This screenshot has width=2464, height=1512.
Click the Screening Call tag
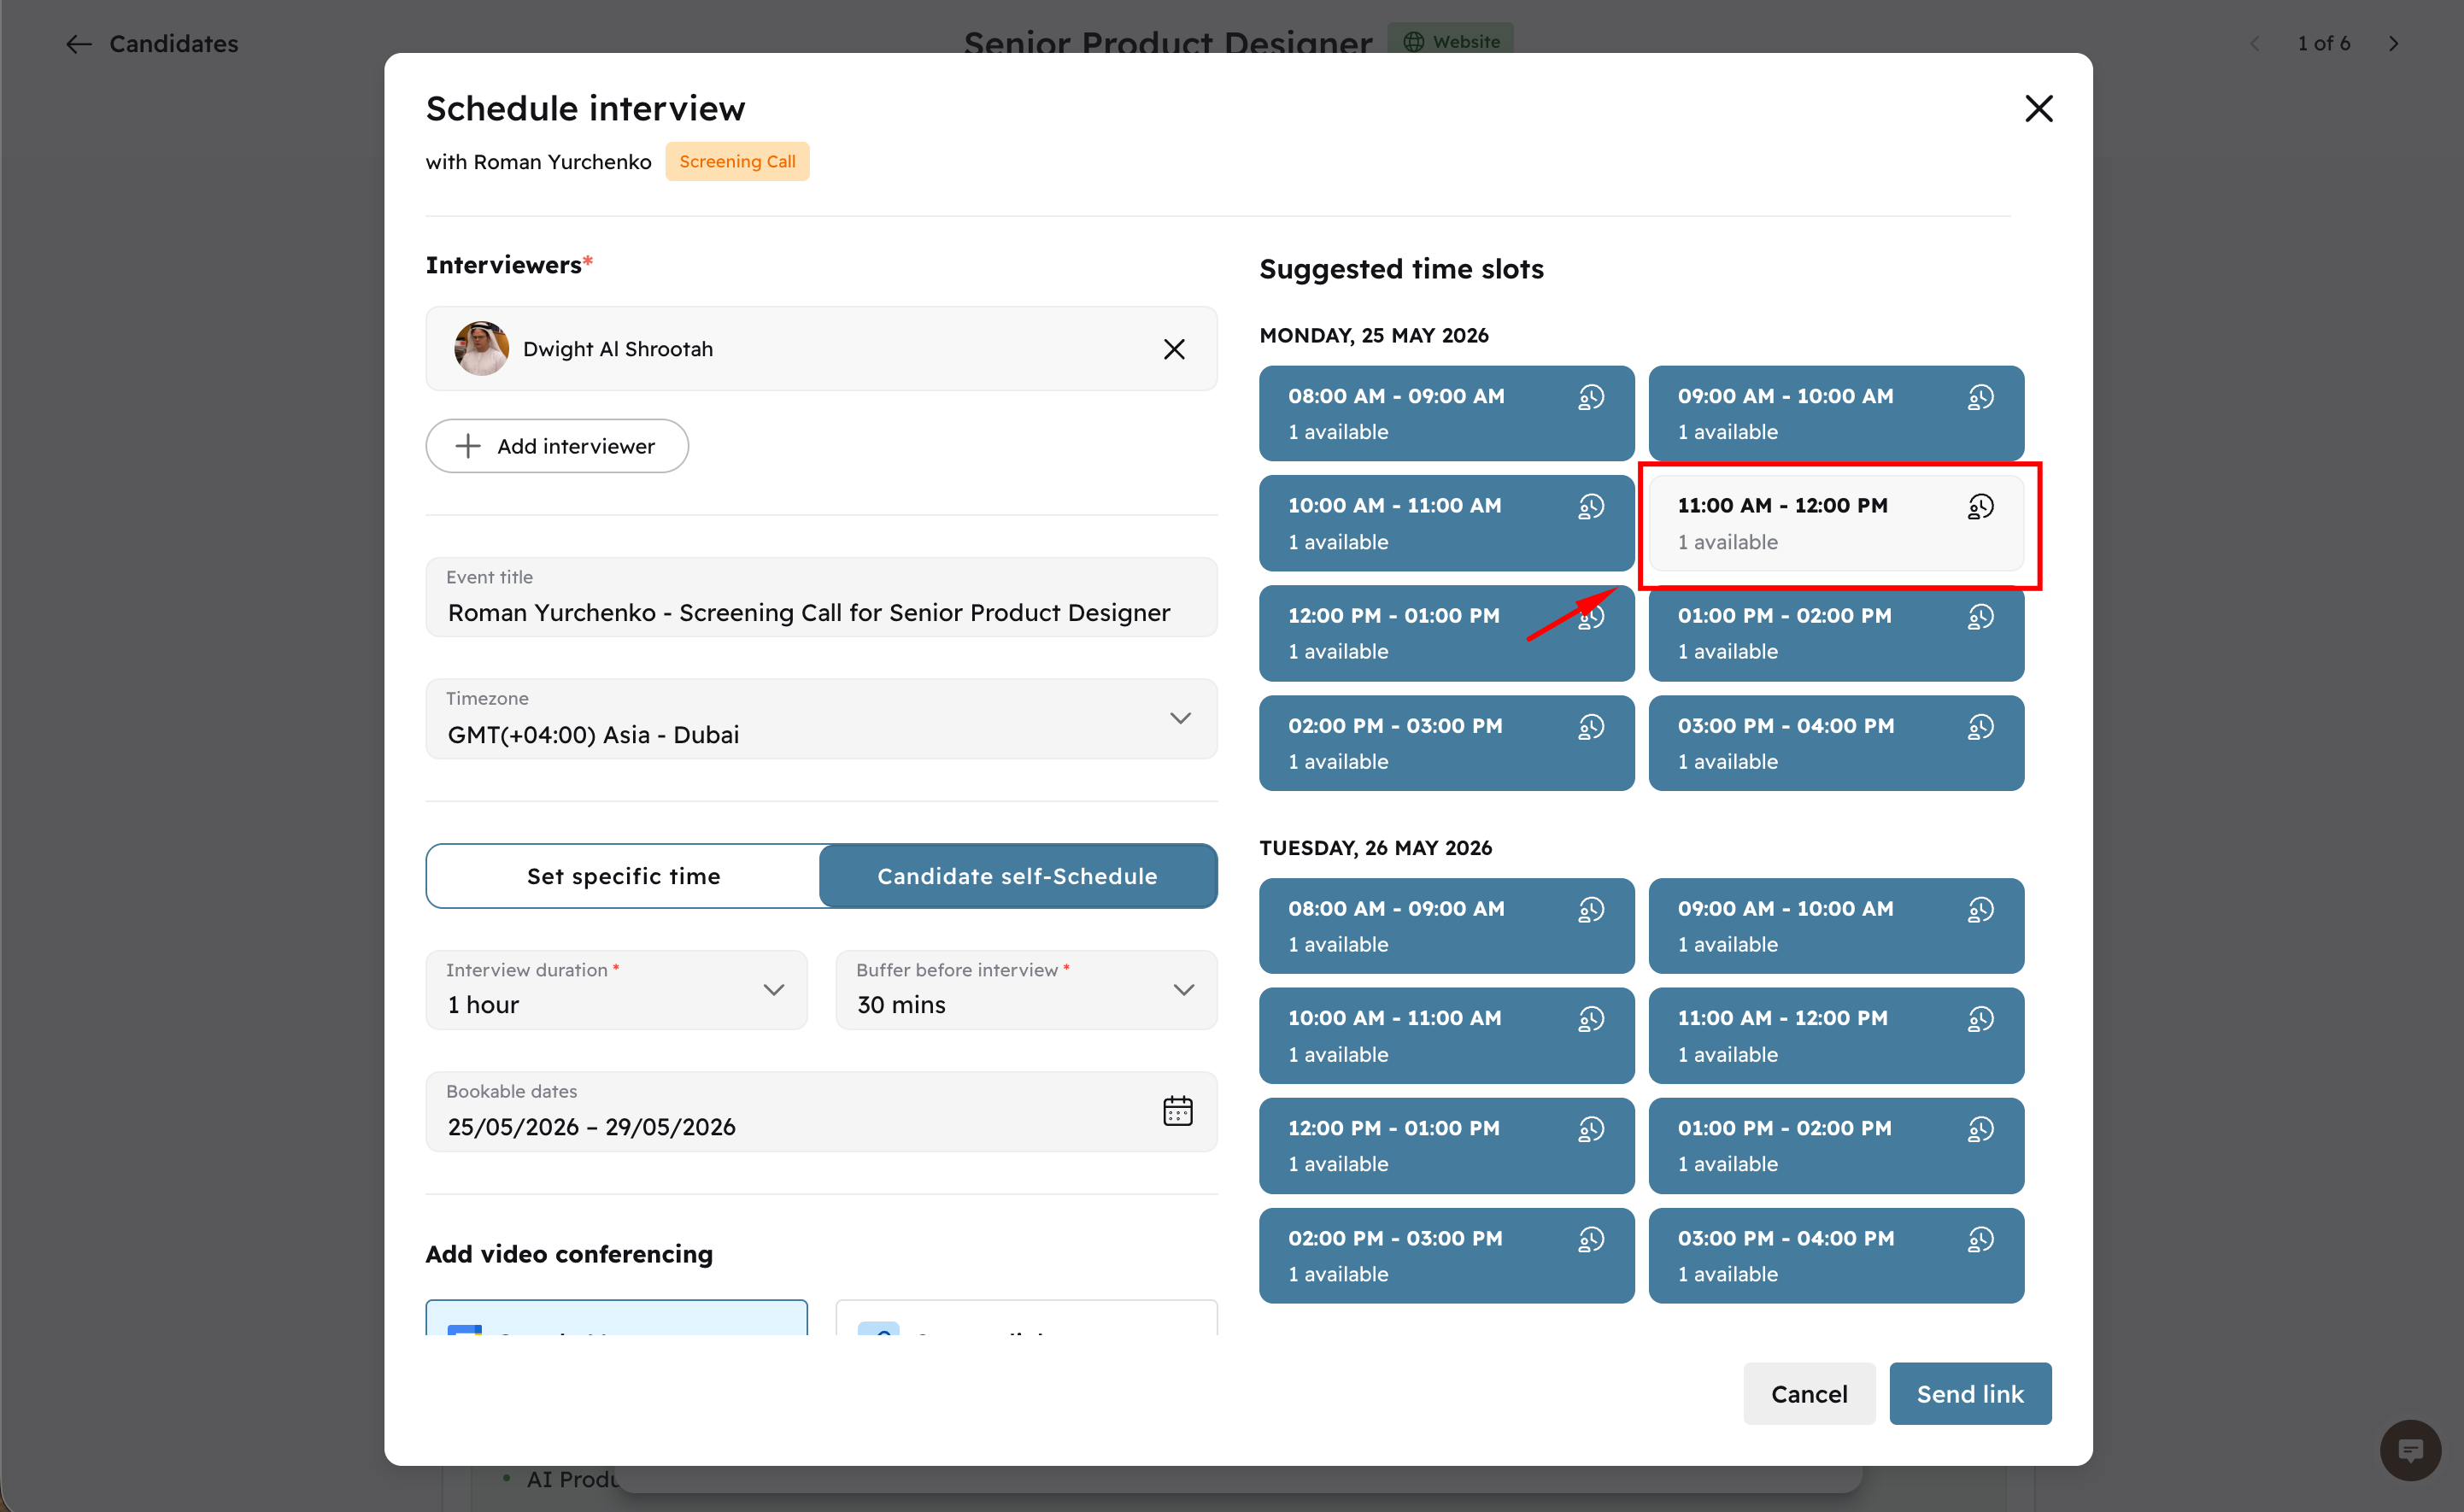tap(737, 162)
